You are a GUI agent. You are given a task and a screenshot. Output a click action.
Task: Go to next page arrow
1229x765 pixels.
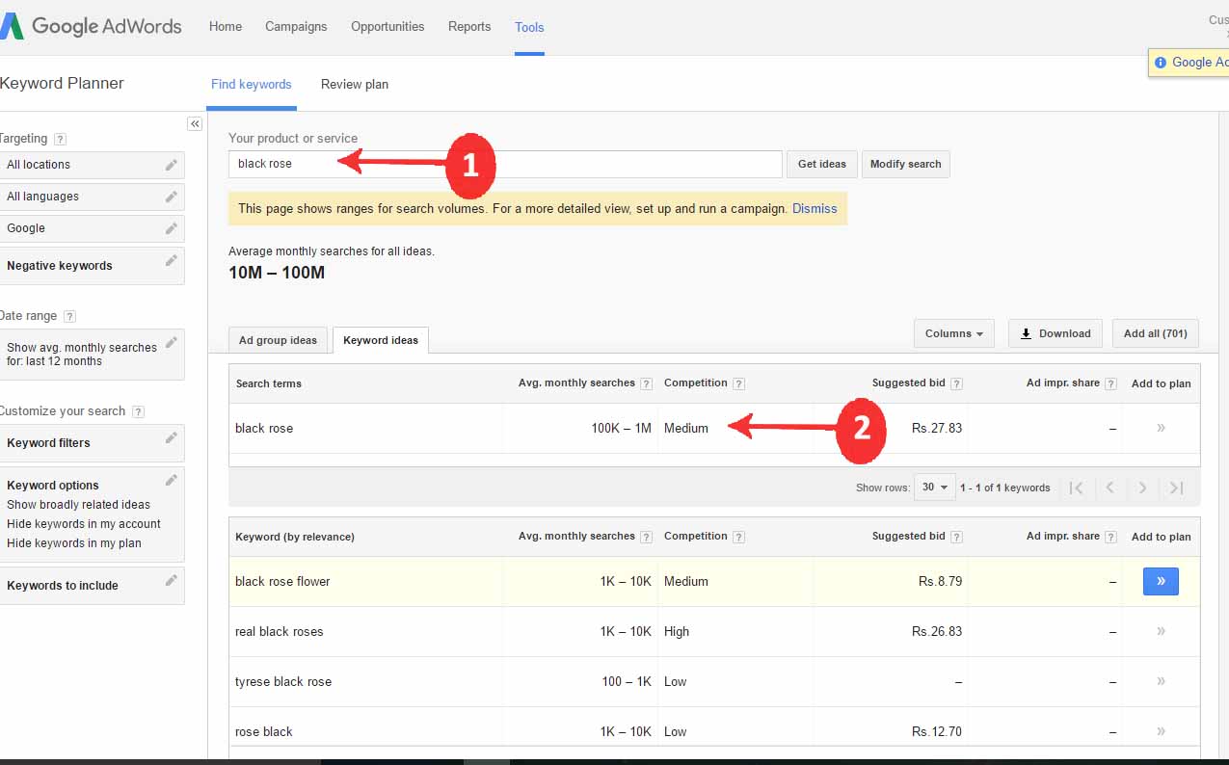click(1142, 488)
